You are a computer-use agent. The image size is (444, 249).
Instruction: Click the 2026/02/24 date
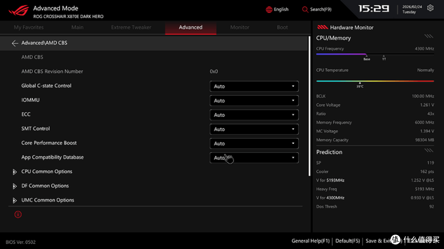click(x=412, y=7)
